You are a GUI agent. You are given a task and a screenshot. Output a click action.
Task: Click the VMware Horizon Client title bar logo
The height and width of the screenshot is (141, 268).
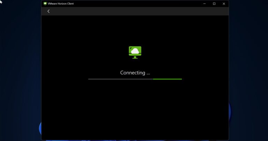[45, 3]
